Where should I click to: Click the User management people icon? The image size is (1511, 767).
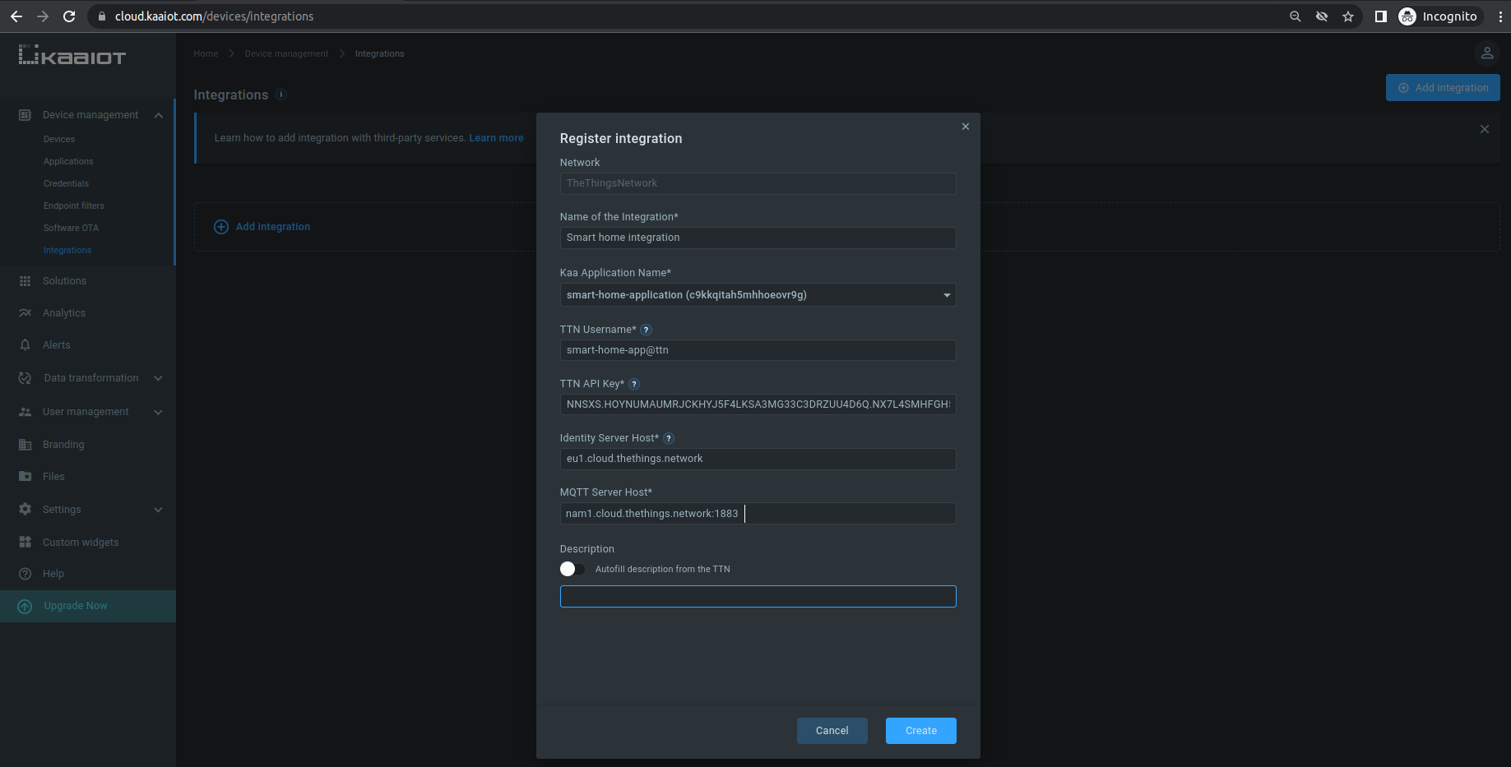(25, 412)
